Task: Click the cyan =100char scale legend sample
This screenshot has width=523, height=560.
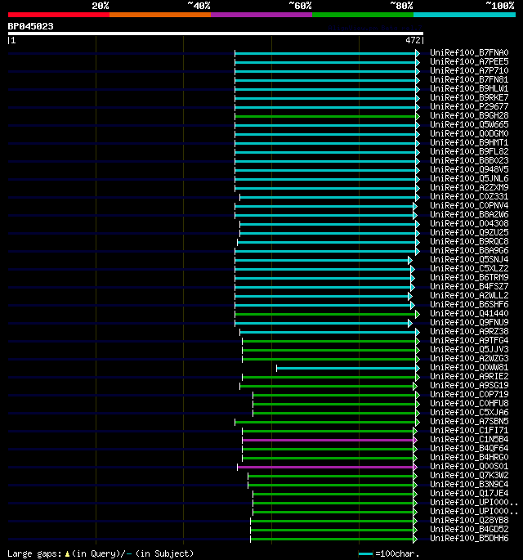Action: pyautogui.click(x=365, y=554)
